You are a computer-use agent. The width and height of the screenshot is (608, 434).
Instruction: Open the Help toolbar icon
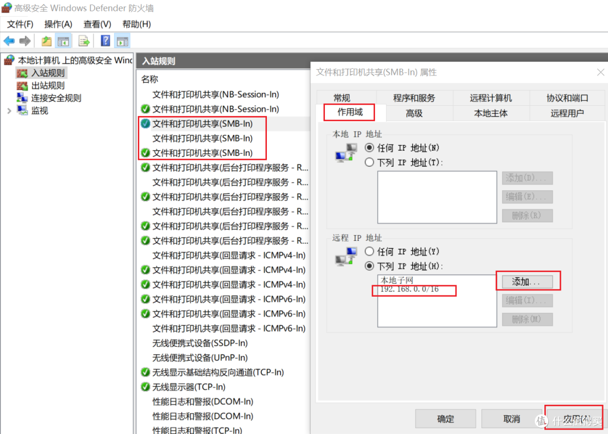(105, 41)
